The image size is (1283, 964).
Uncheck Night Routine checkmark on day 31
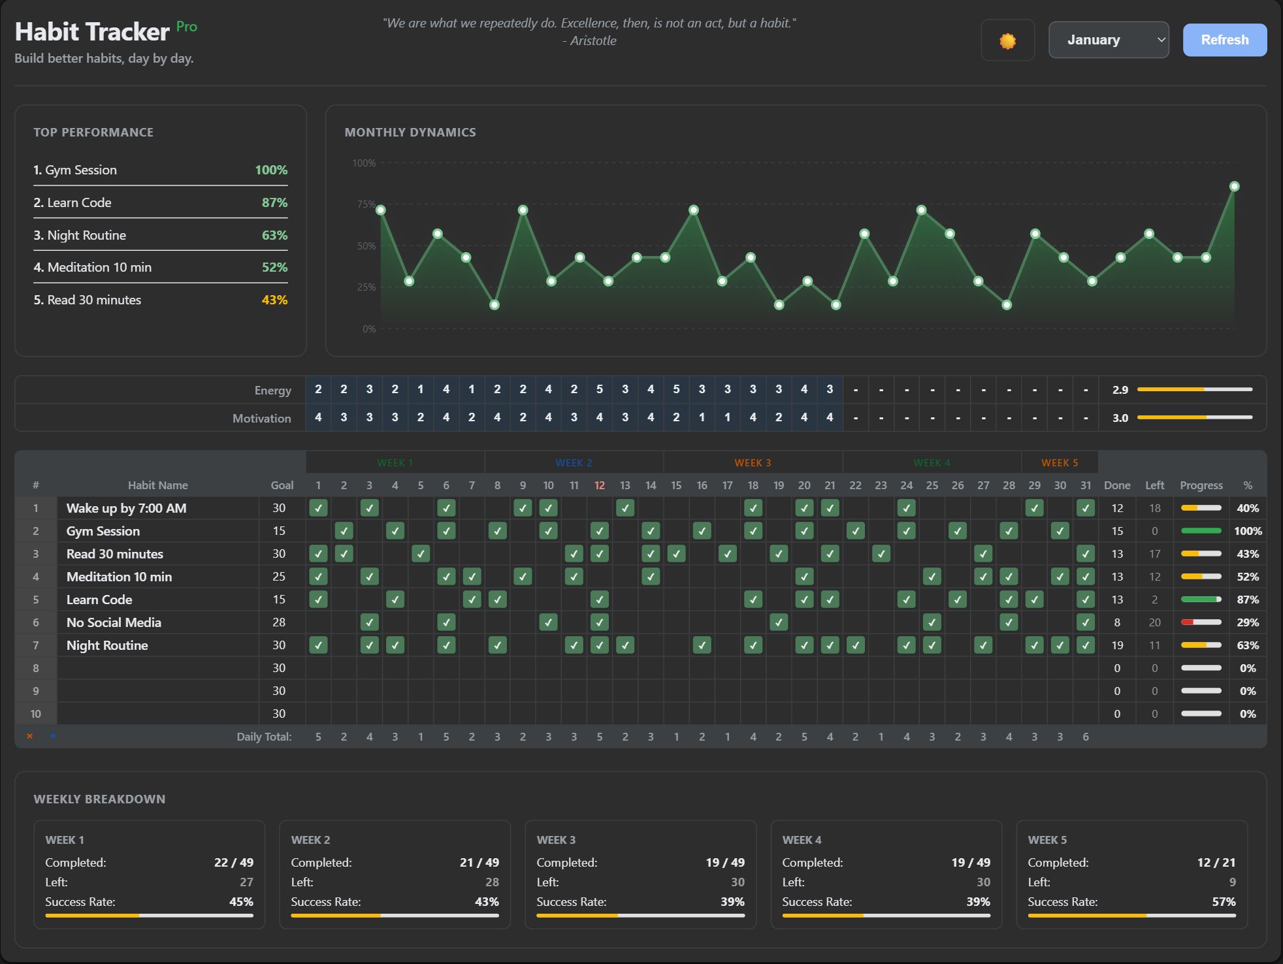pyautogui.click(x=1085, y=645)
